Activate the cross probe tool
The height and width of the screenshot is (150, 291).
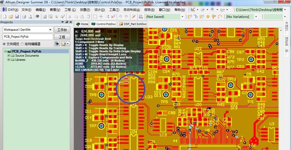(134, 17)
